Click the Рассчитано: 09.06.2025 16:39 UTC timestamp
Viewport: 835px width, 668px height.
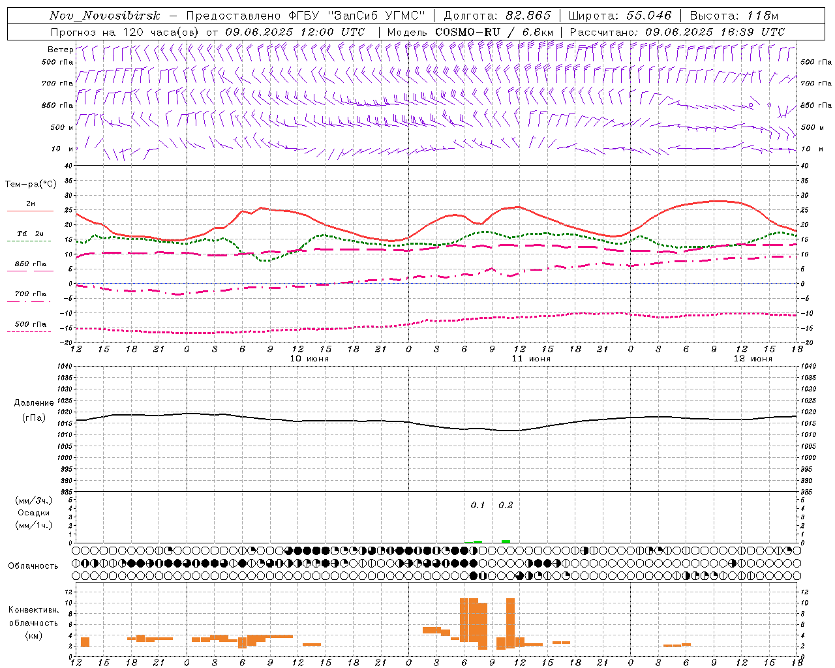click(x=677, y=32)
